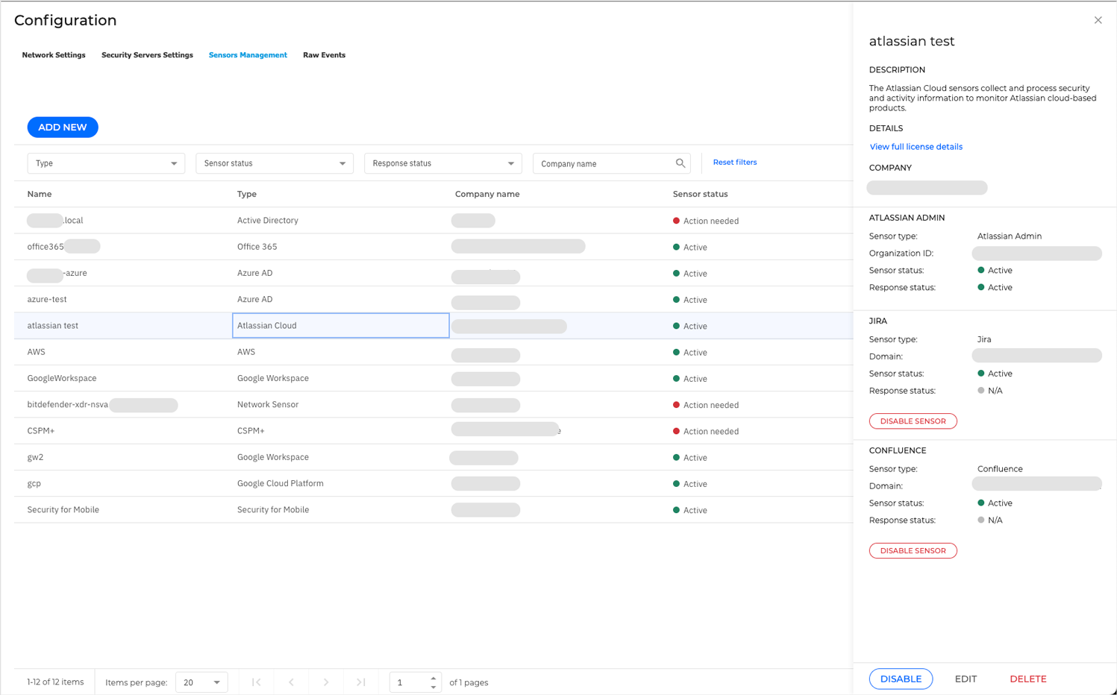Image resolution: width=1117 pixels, height=695 pixels.
Task: Decrease page number with stepper down arrow
Action: [433, 687]
